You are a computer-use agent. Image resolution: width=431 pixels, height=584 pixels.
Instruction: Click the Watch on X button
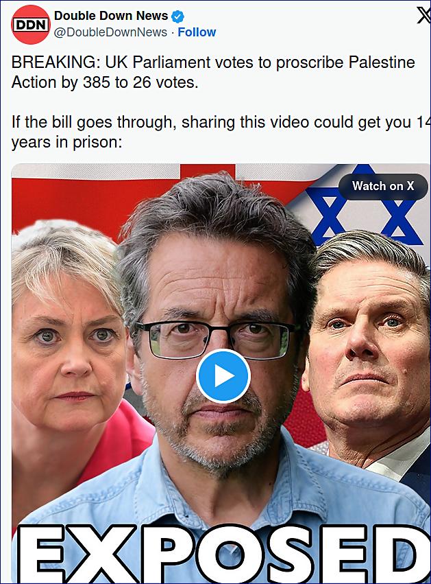tap(383, 186)
